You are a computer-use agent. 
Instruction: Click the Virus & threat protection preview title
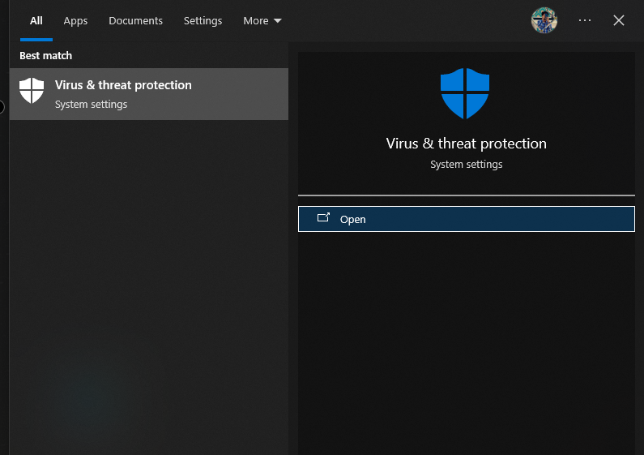pyautogui.click(x=466, y=144)
